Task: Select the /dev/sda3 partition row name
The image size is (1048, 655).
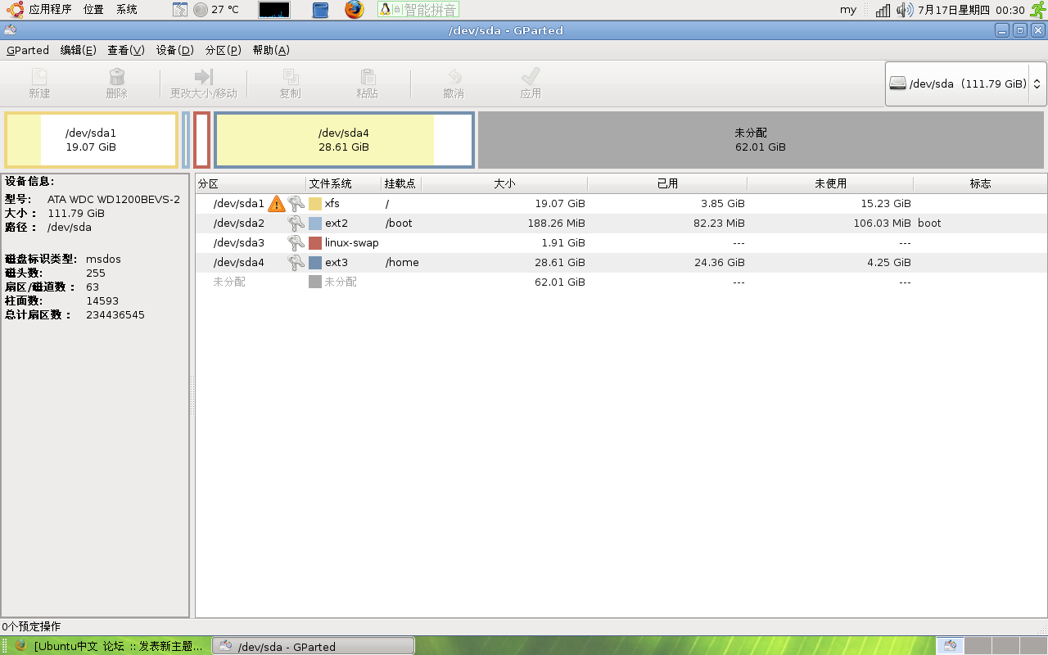Action: click(x=239, y=242)
